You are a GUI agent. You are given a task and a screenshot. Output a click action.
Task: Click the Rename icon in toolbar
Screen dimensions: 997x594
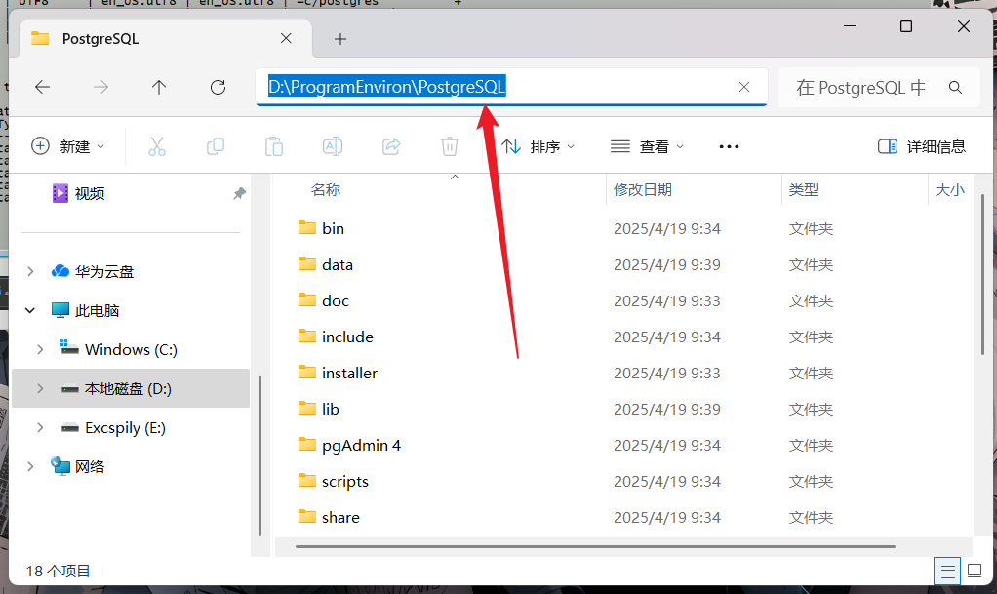(333, 147)
